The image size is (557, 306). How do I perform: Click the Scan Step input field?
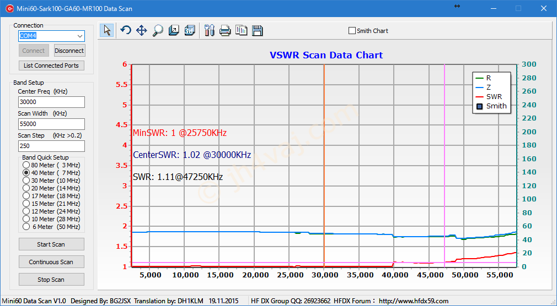point(51,146)
